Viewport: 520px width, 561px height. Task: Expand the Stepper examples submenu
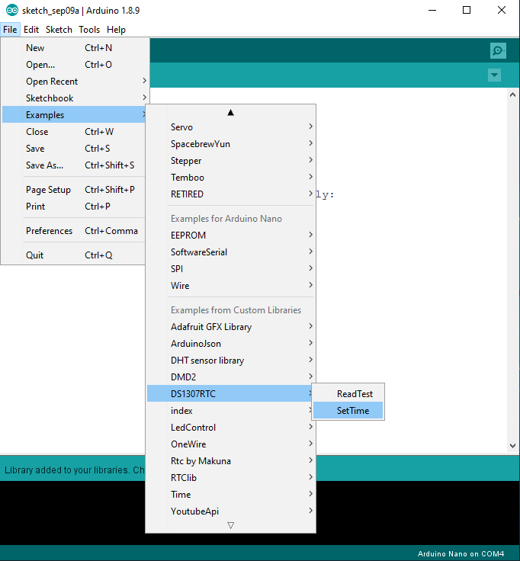(x=230, y=161)
